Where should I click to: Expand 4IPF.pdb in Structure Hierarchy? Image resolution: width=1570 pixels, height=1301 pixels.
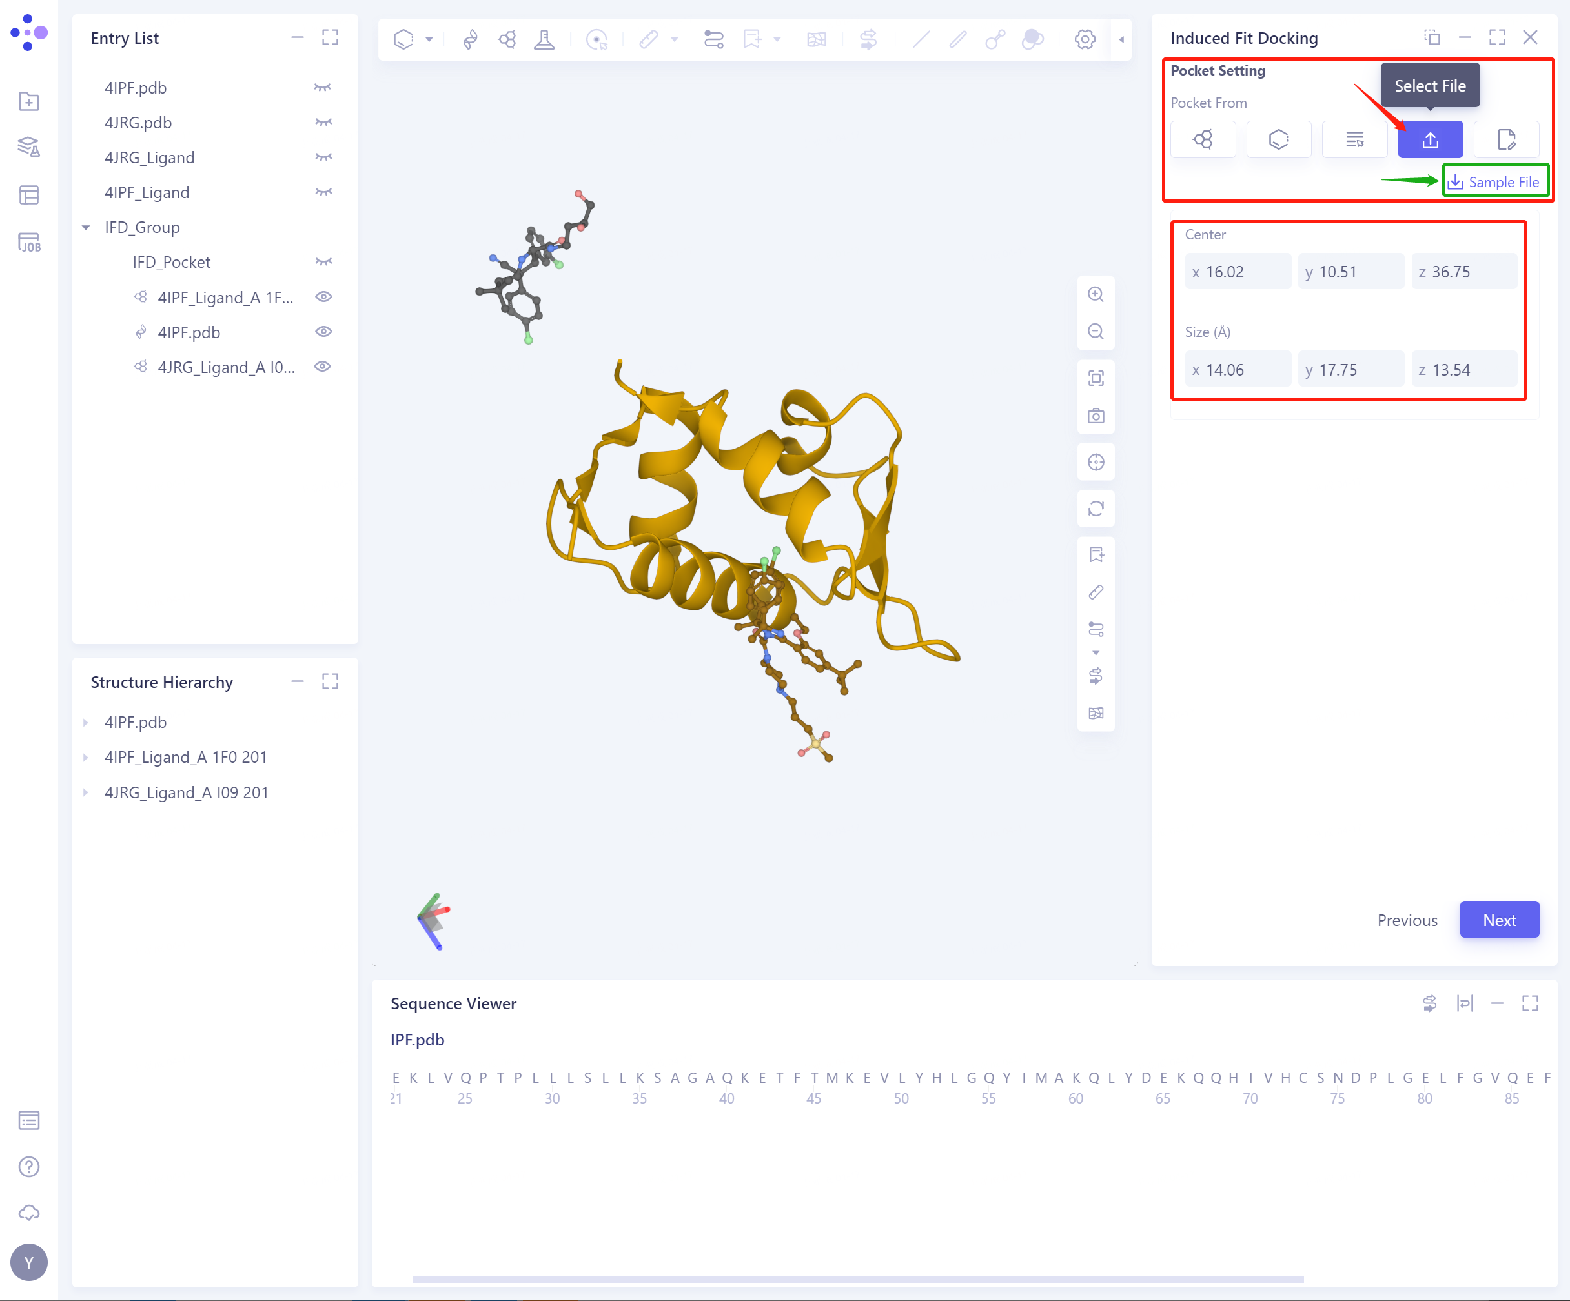click(x=85, y=722)
